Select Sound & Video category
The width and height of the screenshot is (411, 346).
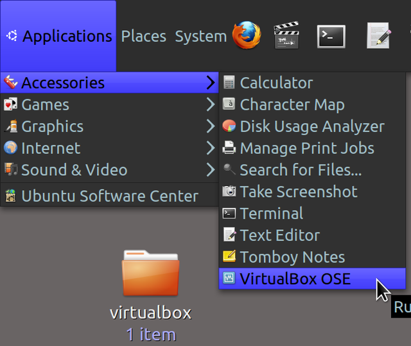tap(109, 169)
